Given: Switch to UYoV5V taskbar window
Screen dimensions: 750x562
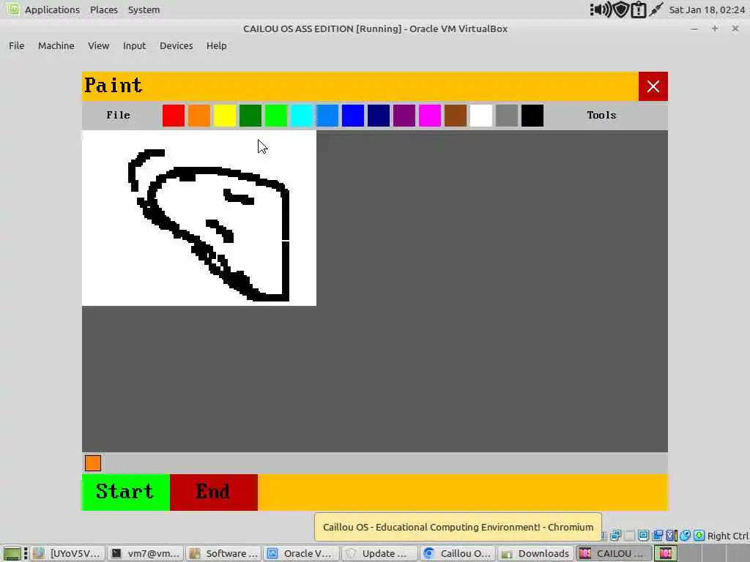Looking at the screenshot, I should click(x=67, y=553).
